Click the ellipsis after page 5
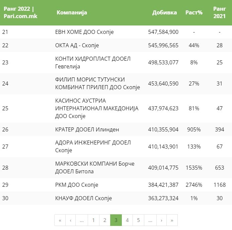The image size is (232, 230). pos(150,220)
